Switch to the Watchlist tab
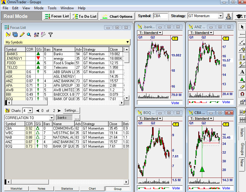 [16, 188]
